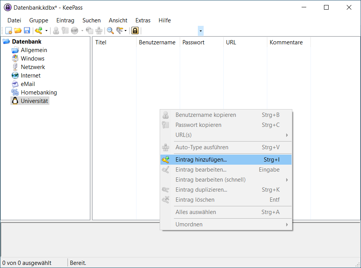Click the copy username toolbar icon
The height and width of the screenshot is (268, 361).
coord(56,30)
